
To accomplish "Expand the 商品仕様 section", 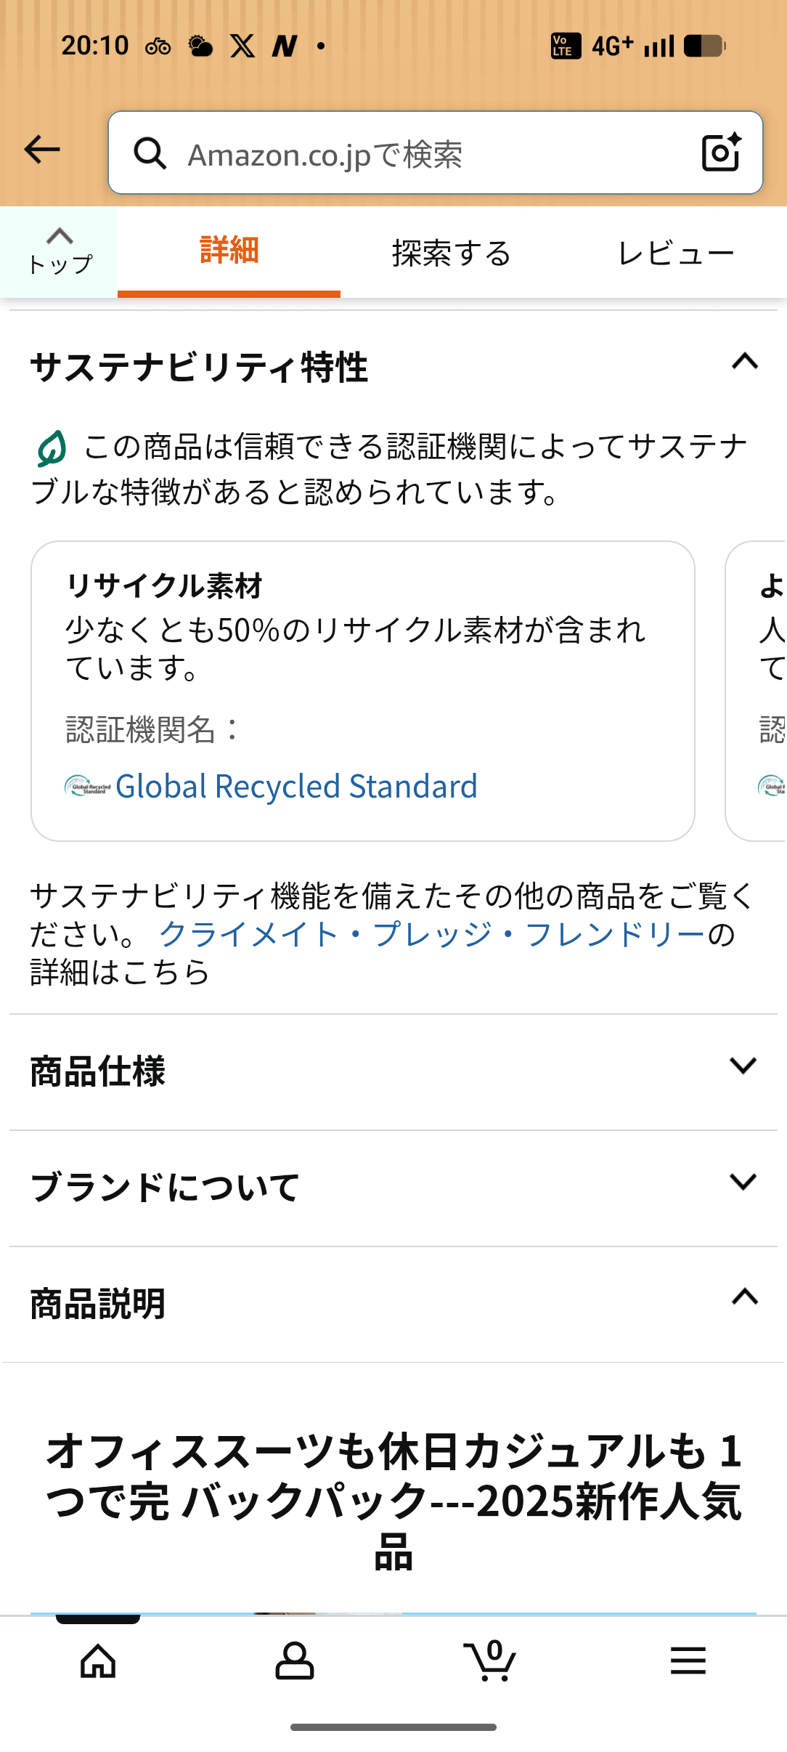I will (743, 1066).
